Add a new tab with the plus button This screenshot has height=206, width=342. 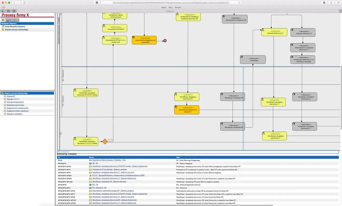340,11
